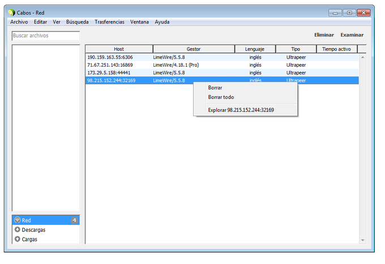Viewport: 385px width, 264px height.
Task: Click Ultrapeer cell in 190.159.163.55 row
Action: click(296, 57)
